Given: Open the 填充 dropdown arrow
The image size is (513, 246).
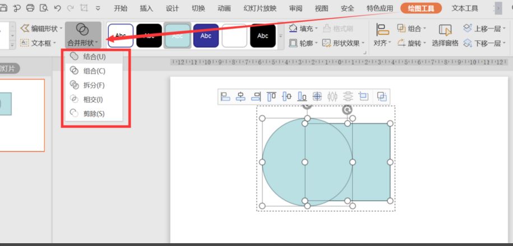Looking at the screenshot, I should pyautogui.click(x=316, y=29).
